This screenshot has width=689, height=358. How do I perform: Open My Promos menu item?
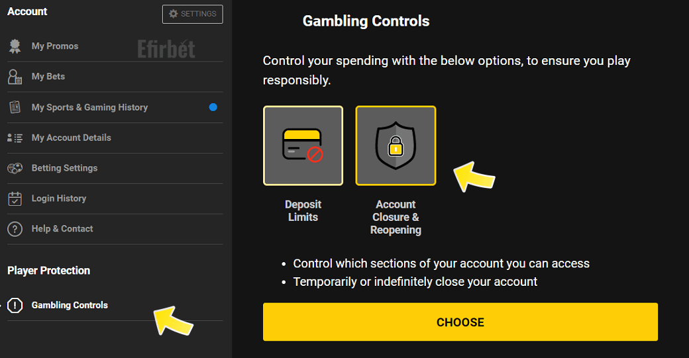(115, 46)
